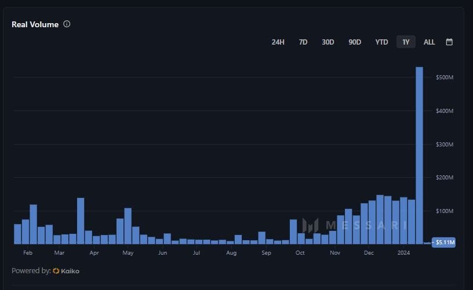
Task: Click the $300M axis label
Action: (x=445, y=145)
